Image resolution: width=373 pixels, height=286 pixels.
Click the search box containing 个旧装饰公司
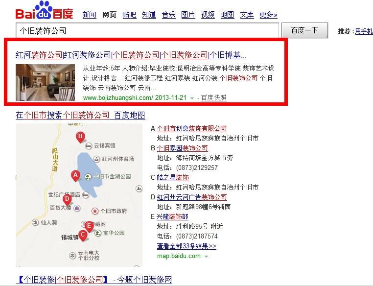tap(147, 30)
